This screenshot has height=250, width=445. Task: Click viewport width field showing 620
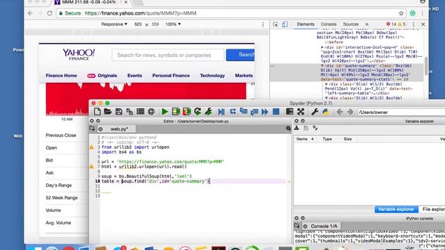coord(138,24)
